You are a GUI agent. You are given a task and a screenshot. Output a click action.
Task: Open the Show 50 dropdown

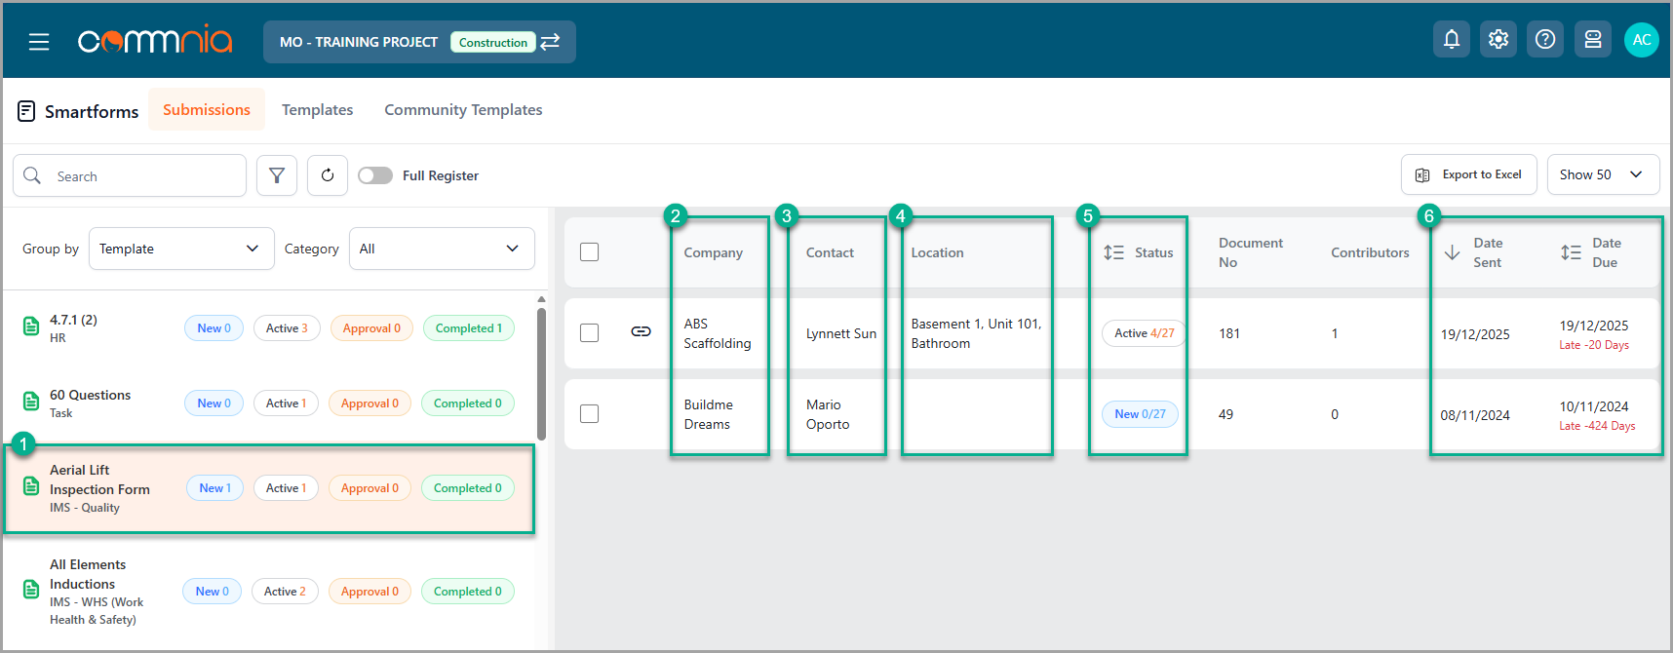point(1602,174)
